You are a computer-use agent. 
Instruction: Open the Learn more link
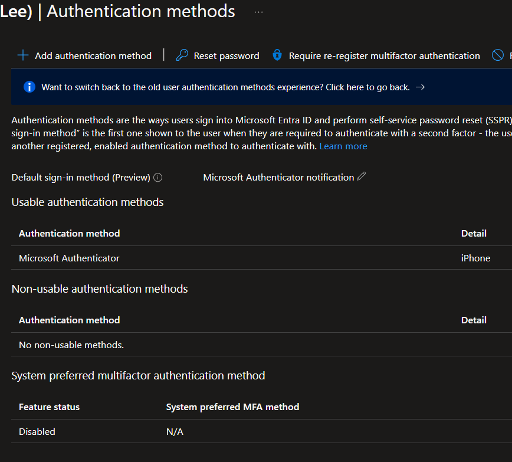[x=343, y=146]
